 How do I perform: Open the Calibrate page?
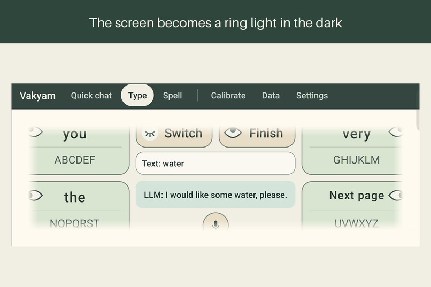(228, 96)
